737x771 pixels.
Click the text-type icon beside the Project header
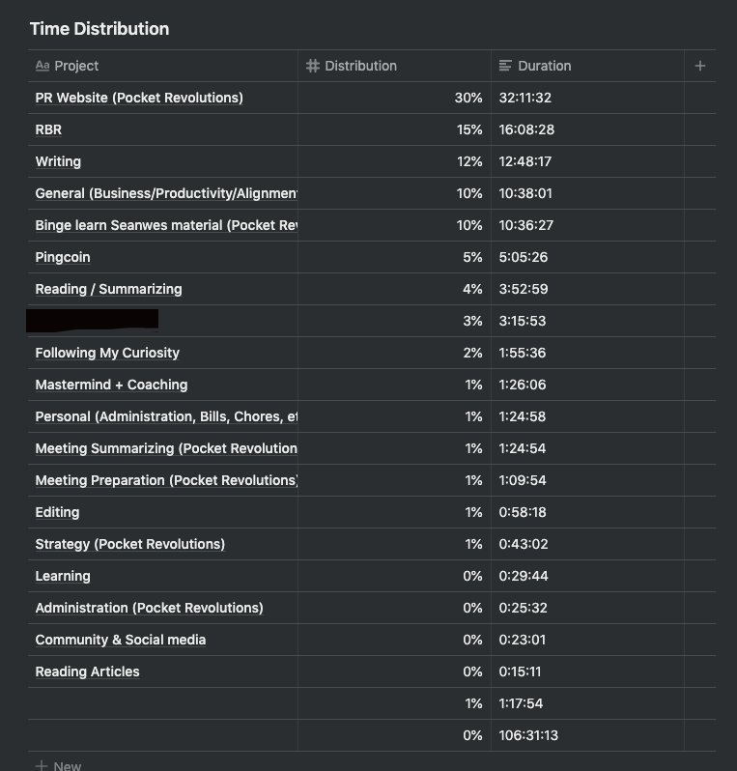(43, 66)
